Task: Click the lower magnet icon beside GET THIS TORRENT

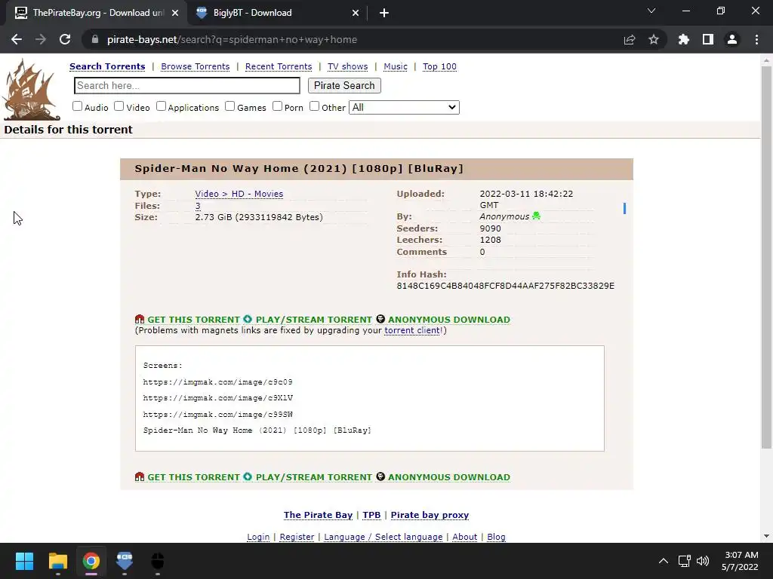Action: click(140, 476)
